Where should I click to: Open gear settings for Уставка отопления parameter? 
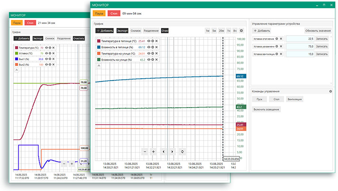[x=277, y=39]
